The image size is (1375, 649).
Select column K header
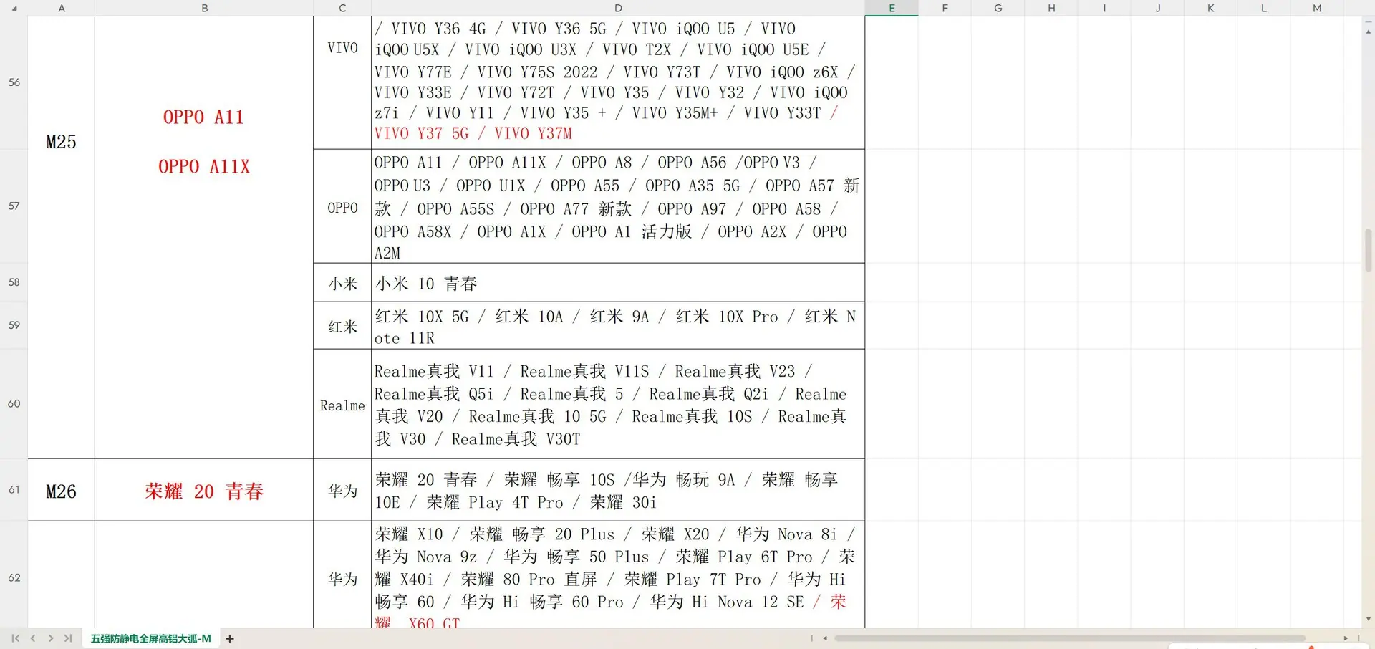1210,8
